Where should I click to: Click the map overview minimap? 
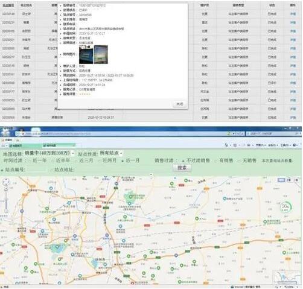[x=287, y=278]
